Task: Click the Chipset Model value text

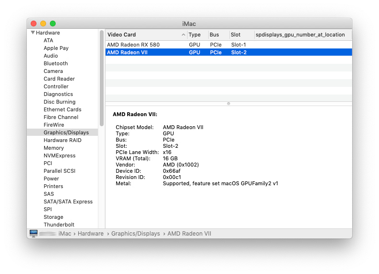Action: [183, 127]
